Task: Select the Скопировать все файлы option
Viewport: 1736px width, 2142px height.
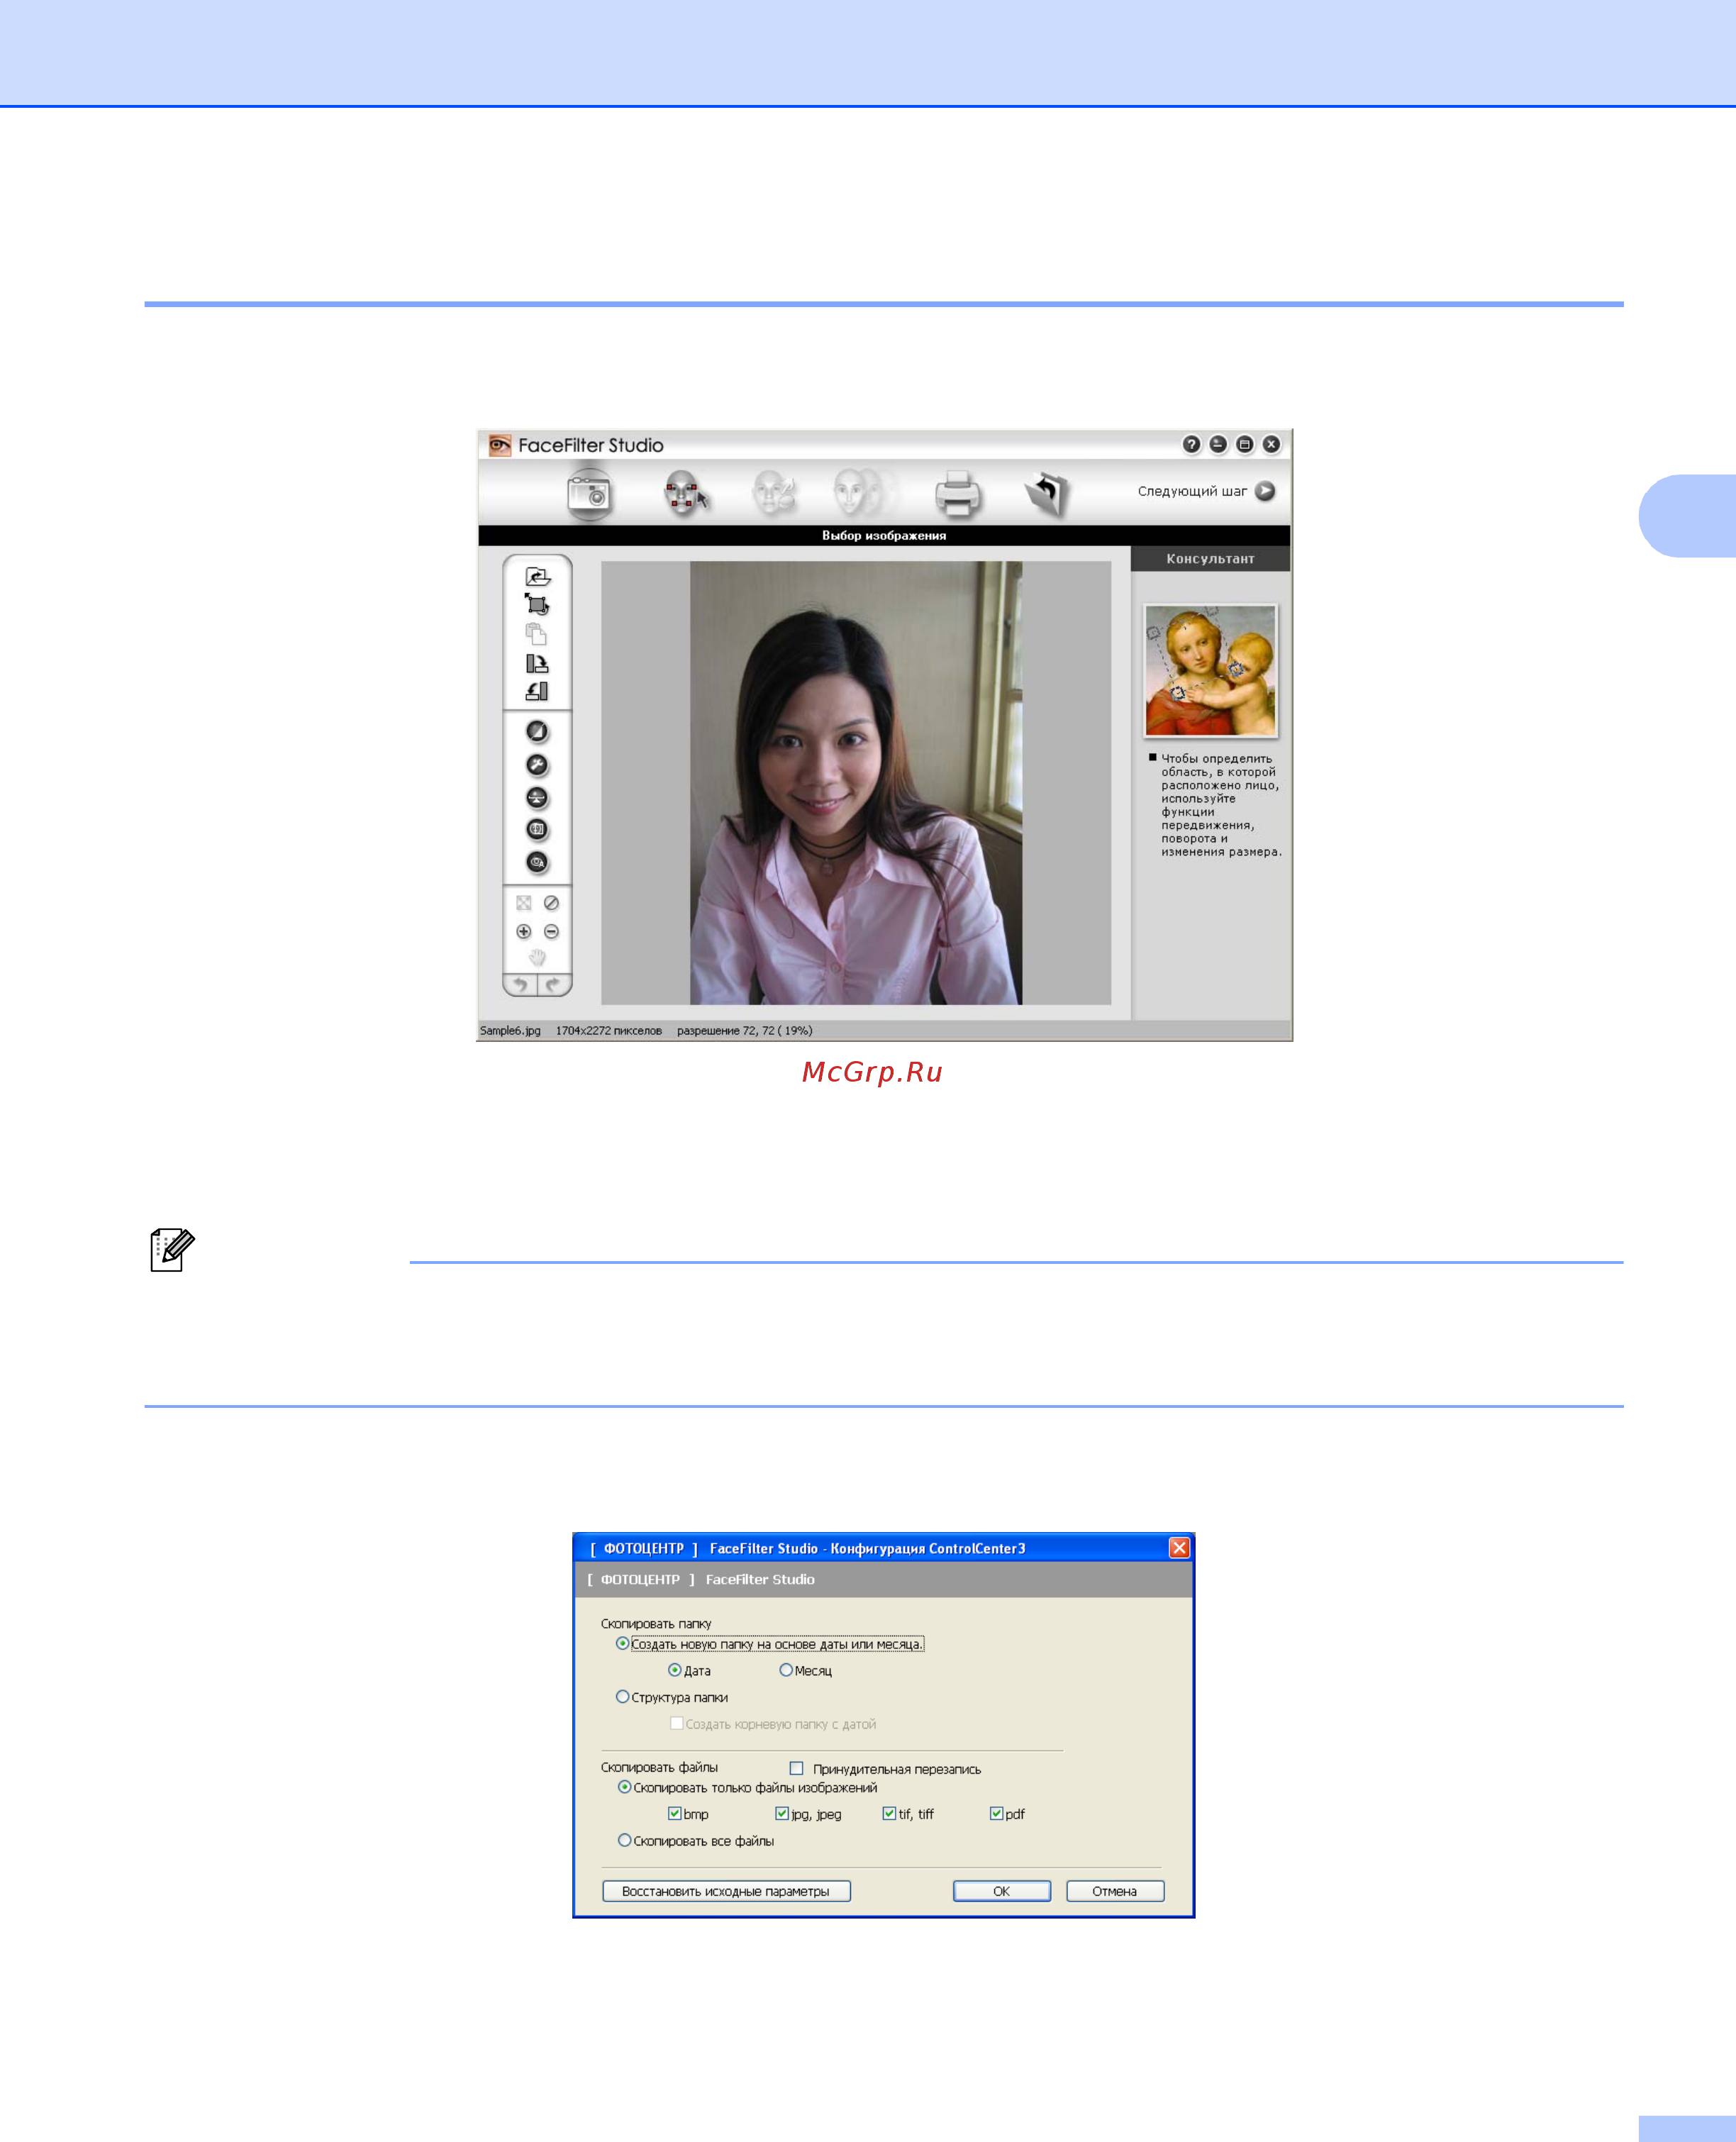Action: point(624,1840)
